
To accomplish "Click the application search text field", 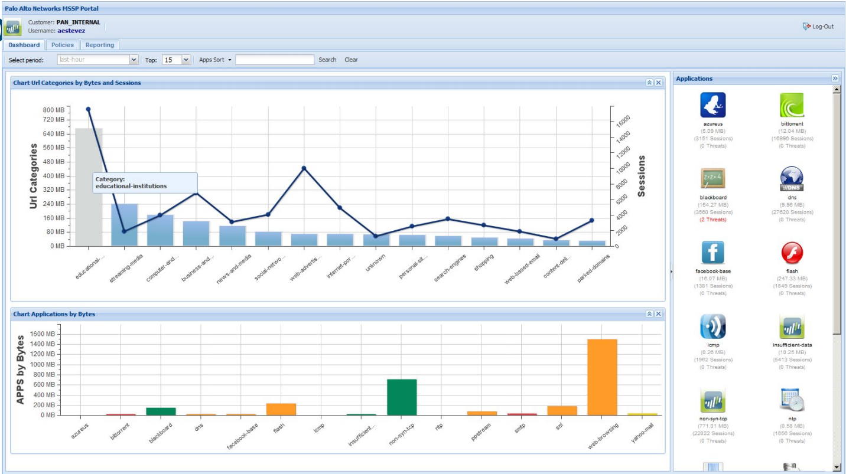I will [x=275, y=60].
